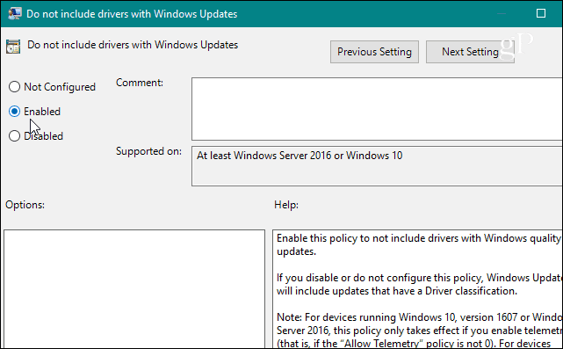
Task: Click inside the empty Options pane
Action: [x=134, y=289]
